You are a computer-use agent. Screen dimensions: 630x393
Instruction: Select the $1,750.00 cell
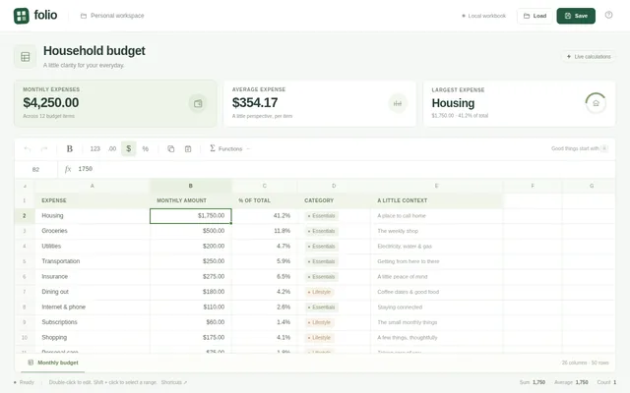click(191, 216)
